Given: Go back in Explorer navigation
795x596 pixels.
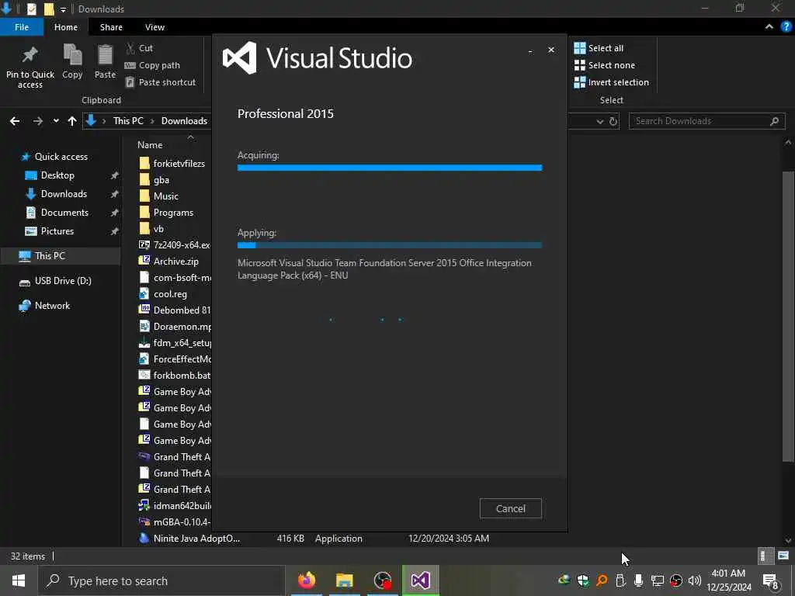Looking at the screenshot, I should coord(15,121).
